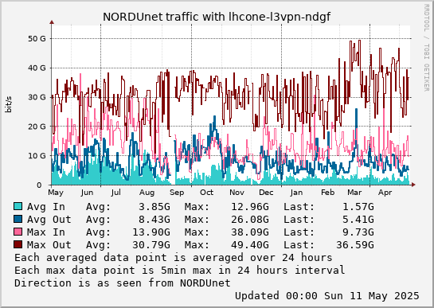Image resolution: width=434 pixels, height=308 pixels.
Task: Click the Avg Out last value 5.41G
Action: [358, 220]
